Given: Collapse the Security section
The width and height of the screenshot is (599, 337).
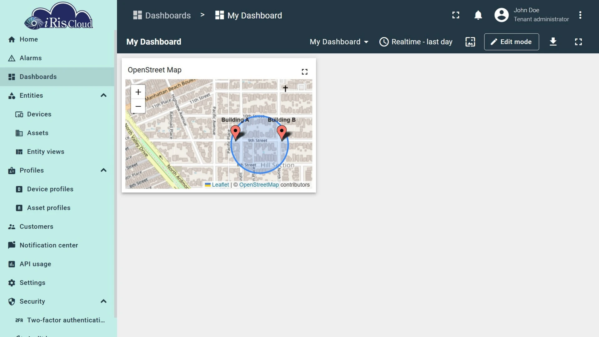Looking at the screenshot, I should 104,301.
